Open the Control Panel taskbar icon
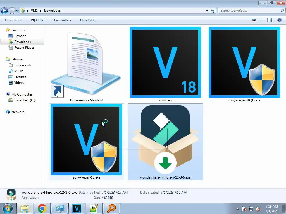The height and width of the screenshot is (214, 286). (x=59, y=208)
